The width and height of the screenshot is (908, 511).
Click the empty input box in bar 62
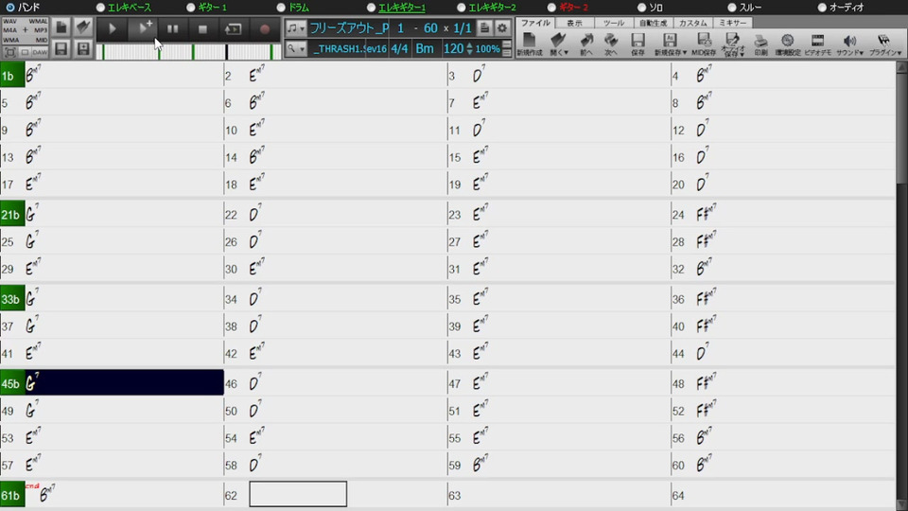[298, 494]
